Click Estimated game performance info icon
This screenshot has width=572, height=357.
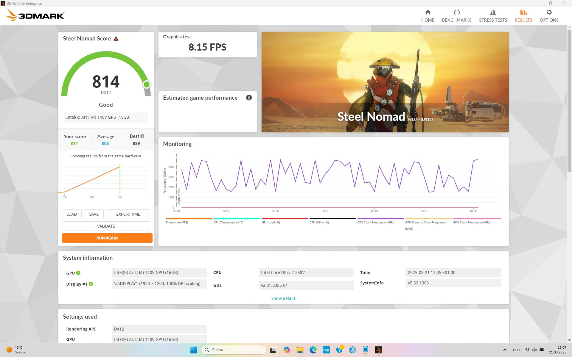click(x=249, y=98)
